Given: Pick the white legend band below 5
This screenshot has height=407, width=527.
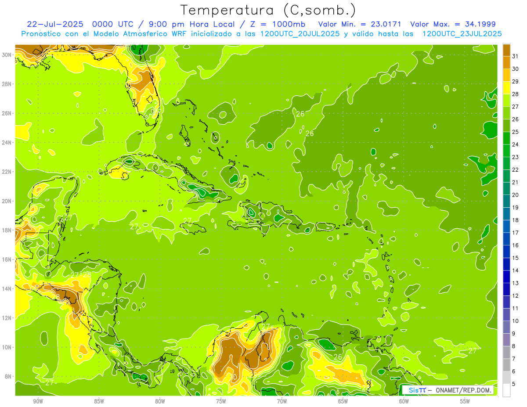Looking at the screenshot, I should tap(506, 390).
